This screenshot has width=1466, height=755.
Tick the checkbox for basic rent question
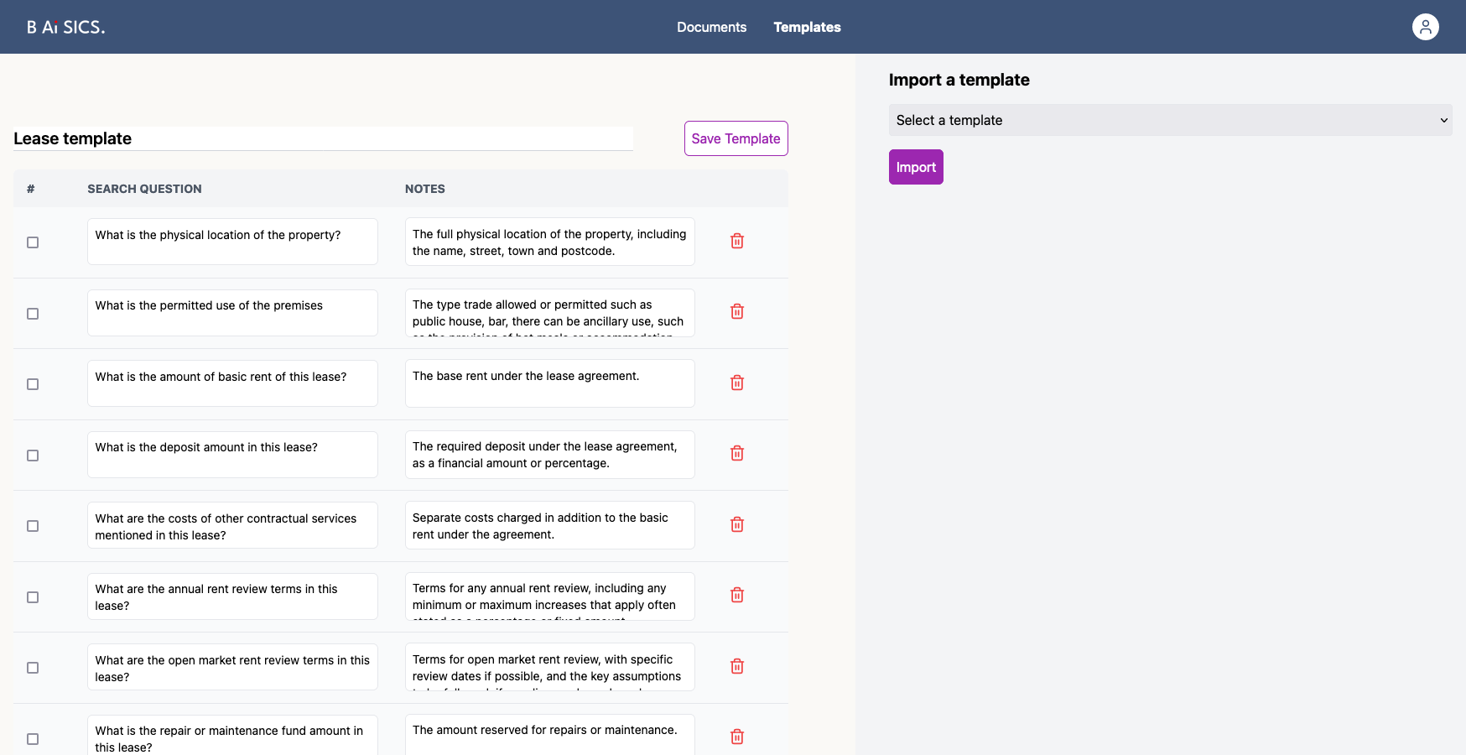point(33,384)
